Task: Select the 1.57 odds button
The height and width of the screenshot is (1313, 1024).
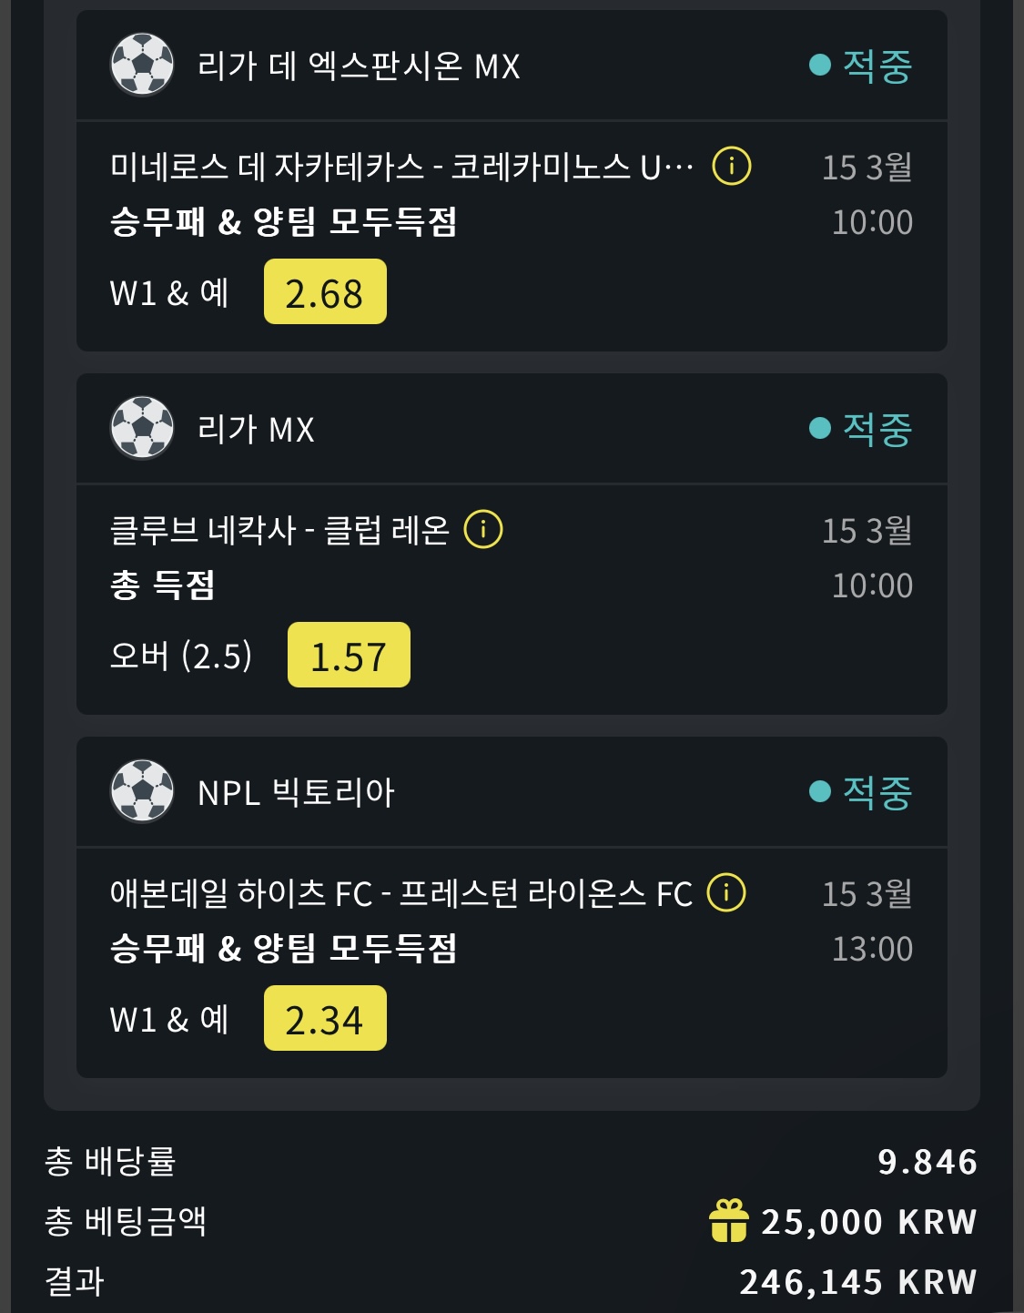Action: tap(349, 656)
